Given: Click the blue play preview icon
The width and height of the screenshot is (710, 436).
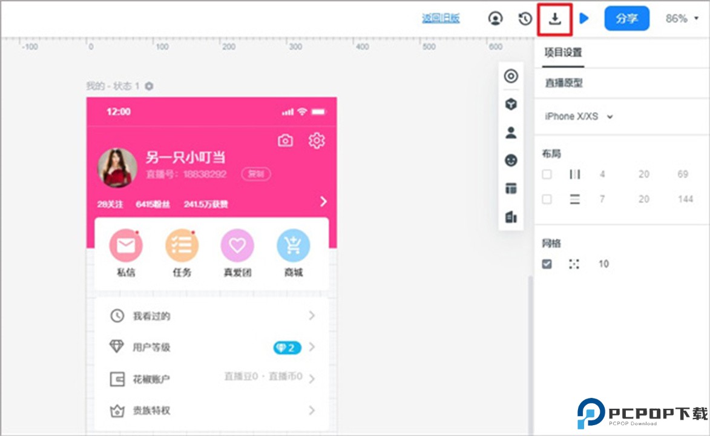Looking at the screenshot, I should 584,18.
